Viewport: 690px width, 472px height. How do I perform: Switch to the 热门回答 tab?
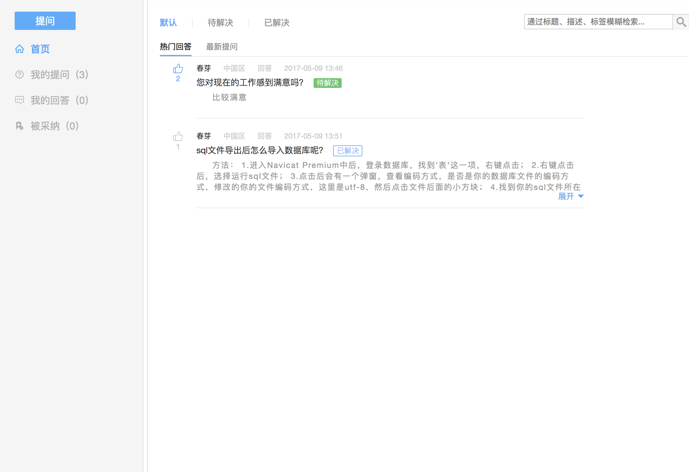(x=176, y=47)
